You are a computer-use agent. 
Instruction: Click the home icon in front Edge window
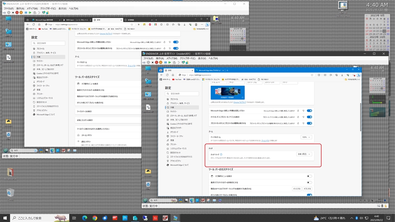(x=173, y=75)
